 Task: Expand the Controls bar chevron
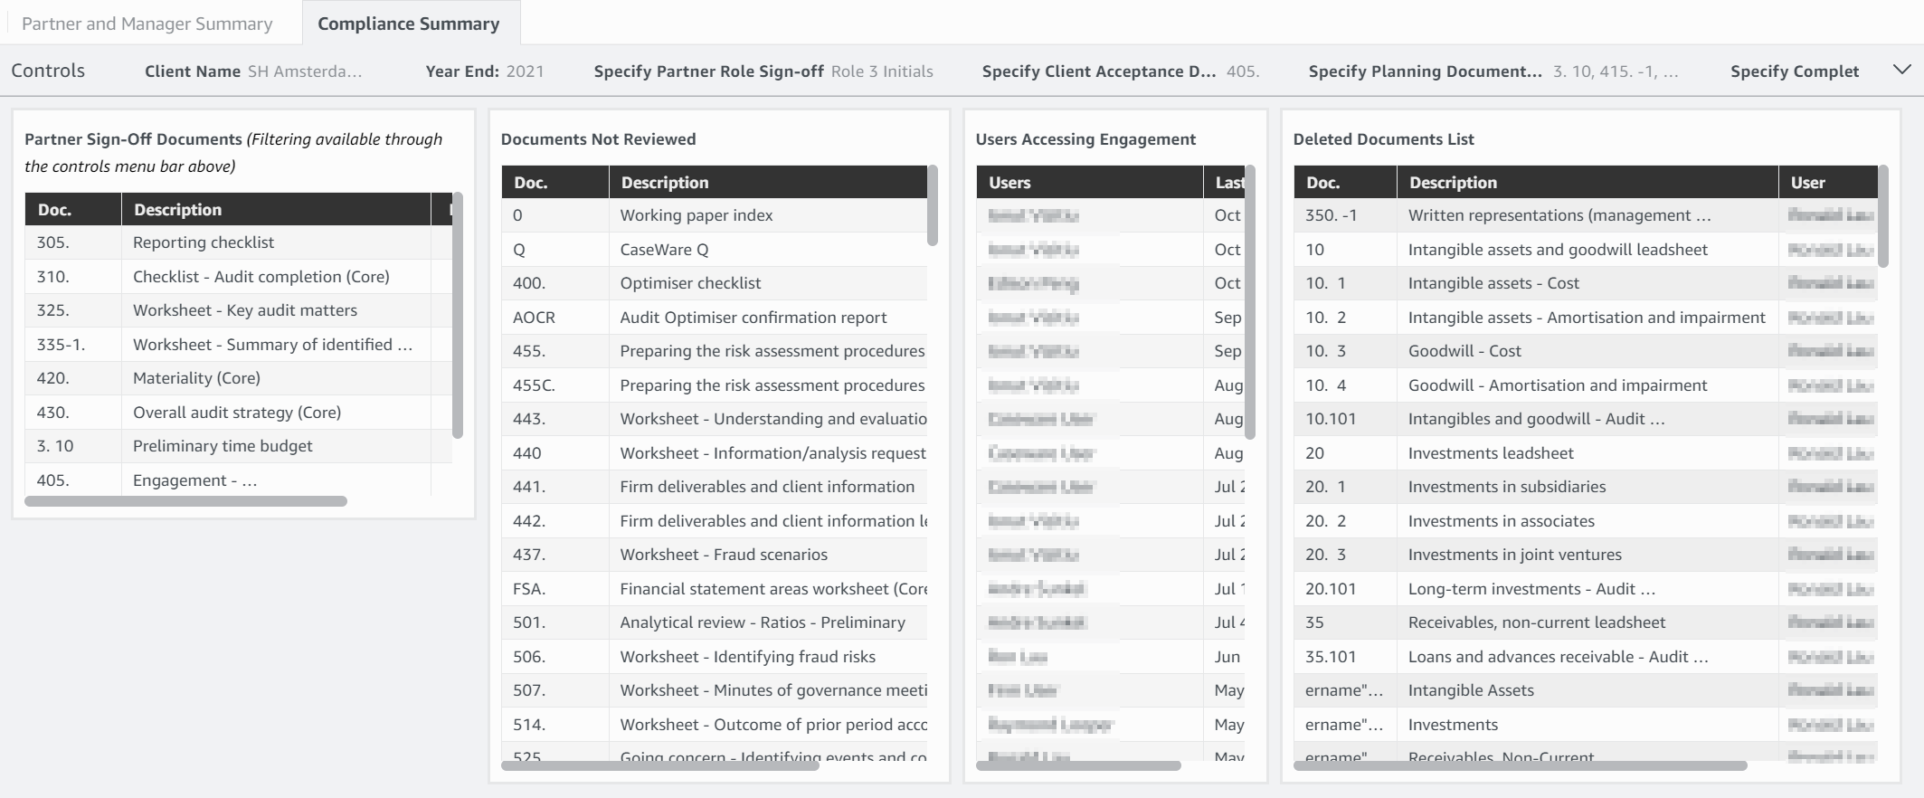pyautogui.click(x=1901, y=70)
